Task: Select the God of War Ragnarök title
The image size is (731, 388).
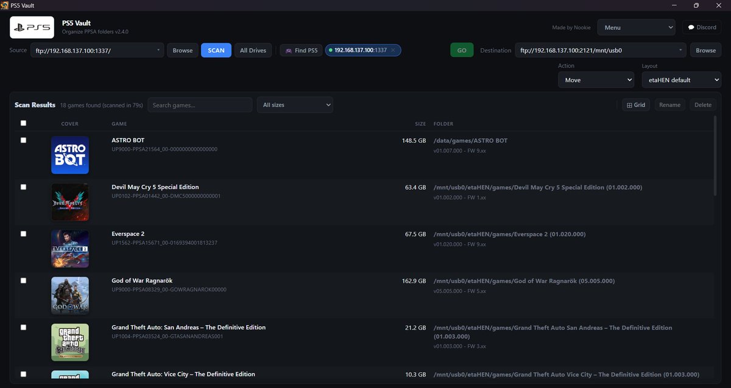Action: pos(142,281)
